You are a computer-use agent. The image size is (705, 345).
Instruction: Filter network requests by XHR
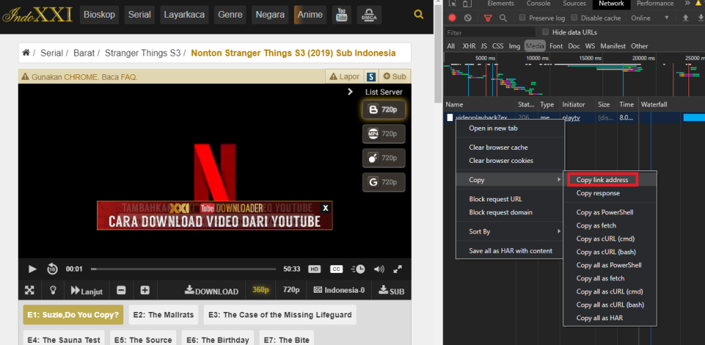coord(469,46)
